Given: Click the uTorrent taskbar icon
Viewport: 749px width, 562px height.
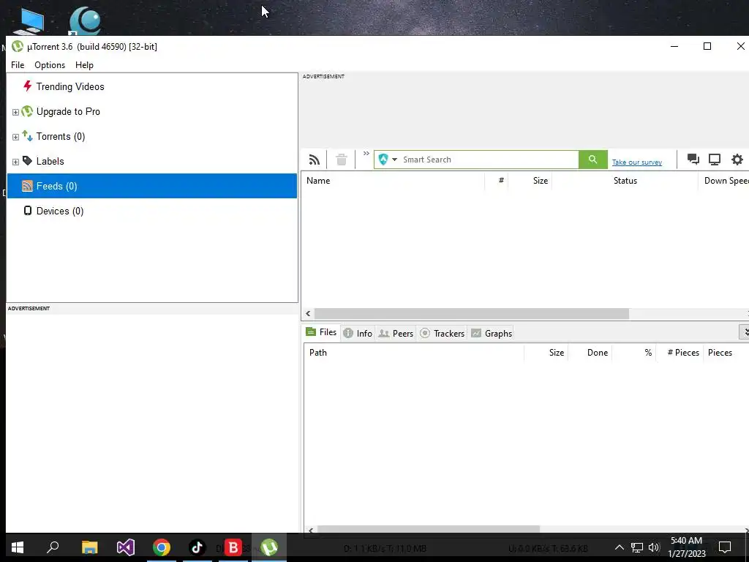Looking at the screenshot, I should (269, 547).
